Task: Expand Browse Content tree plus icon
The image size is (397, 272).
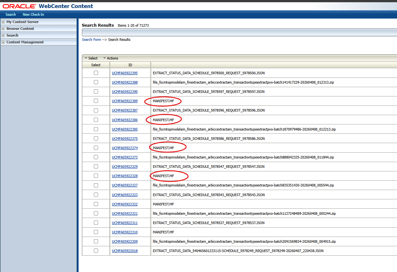Action: 3,29
